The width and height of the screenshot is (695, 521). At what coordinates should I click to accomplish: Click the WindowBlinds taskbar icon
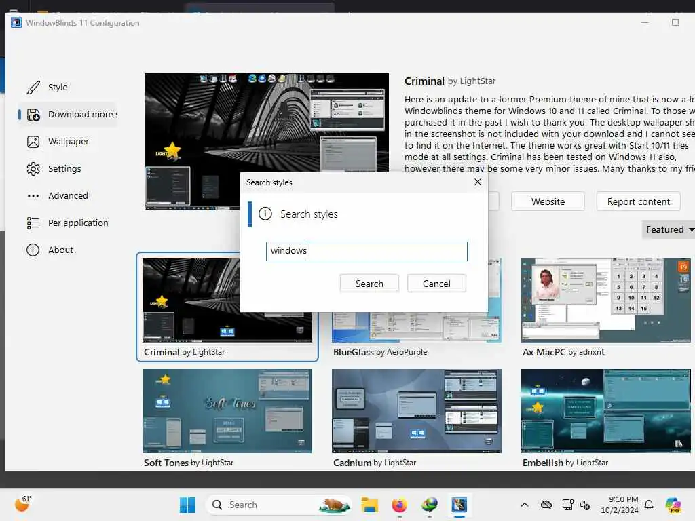click(x=459, y=505)
